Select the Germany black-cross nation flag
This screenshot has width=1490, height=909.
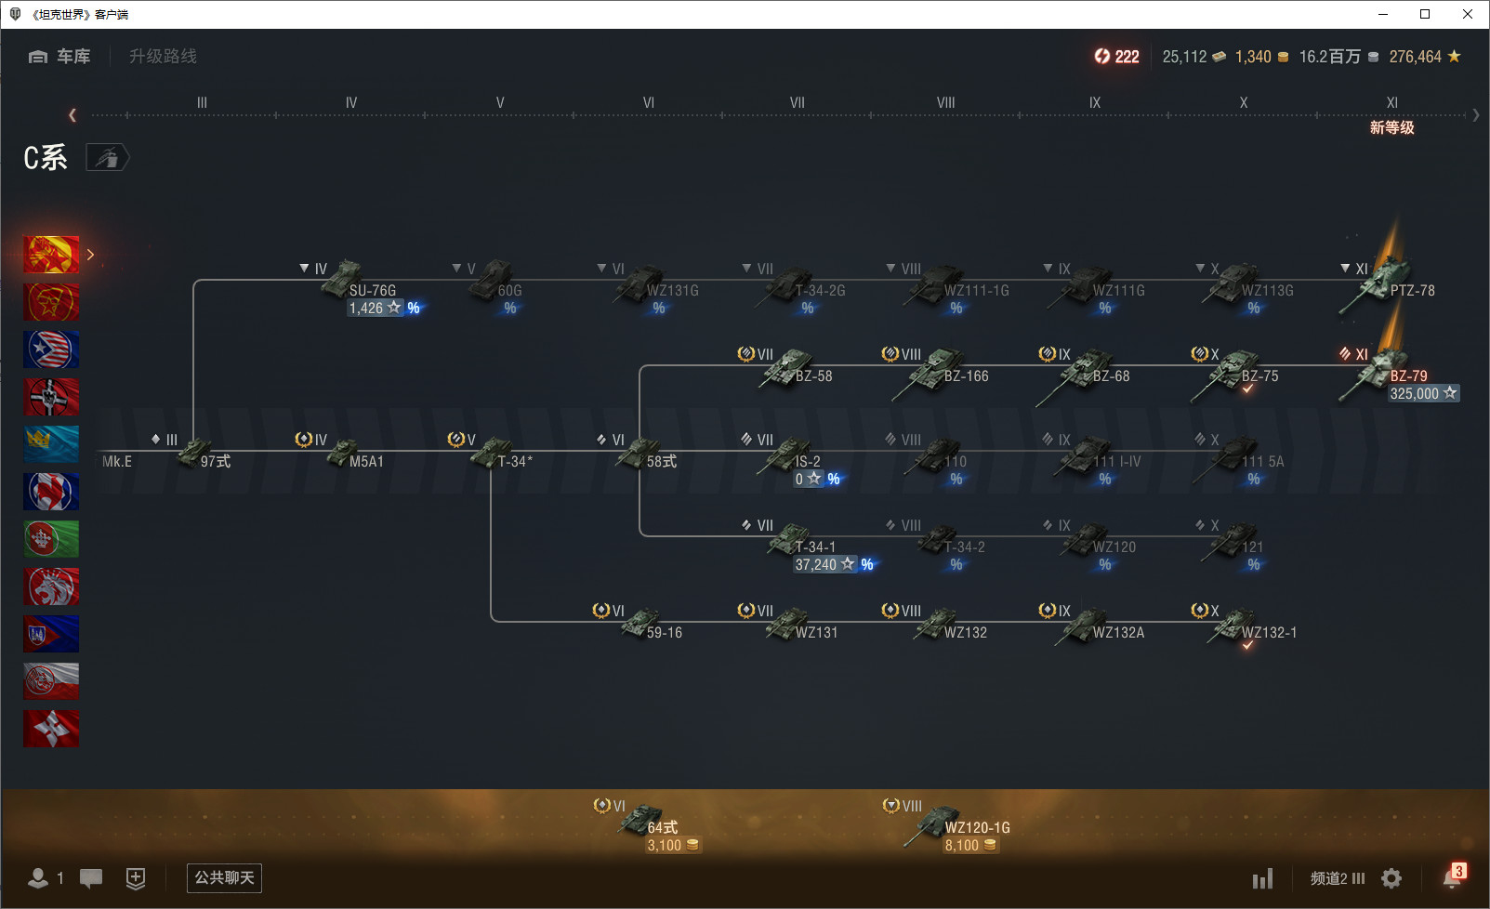pos(51,397)
